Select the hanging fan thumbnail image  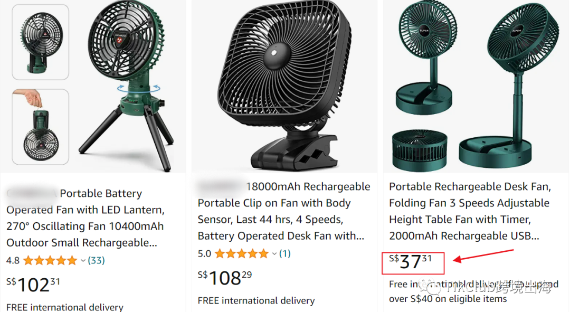[40, 127]
